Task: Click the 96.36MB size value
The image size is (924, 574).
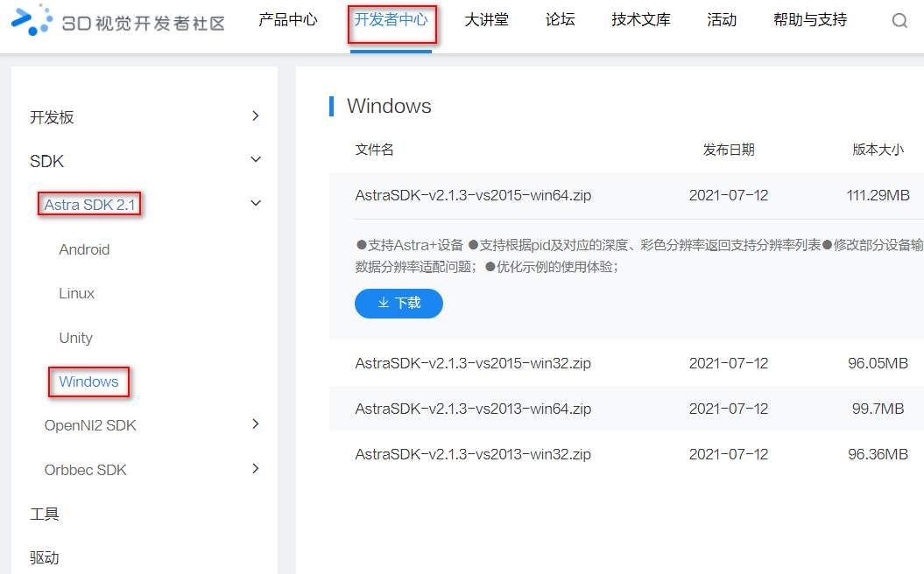Action: pos(878,454)
